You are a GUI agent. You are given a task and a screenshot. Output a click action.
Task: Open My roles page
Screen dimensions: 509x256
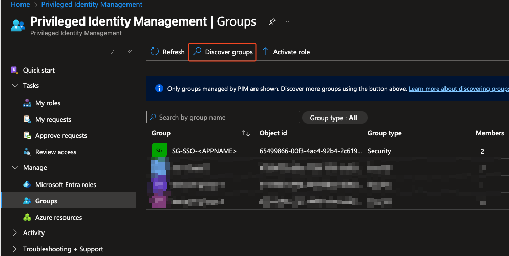click(x=48, y=103)
